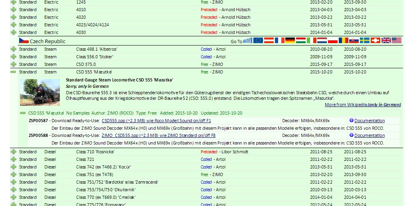Go to Hungary flag section
Image resolution: width=413 pixels, height=206 pixels.
pos(300,41)
